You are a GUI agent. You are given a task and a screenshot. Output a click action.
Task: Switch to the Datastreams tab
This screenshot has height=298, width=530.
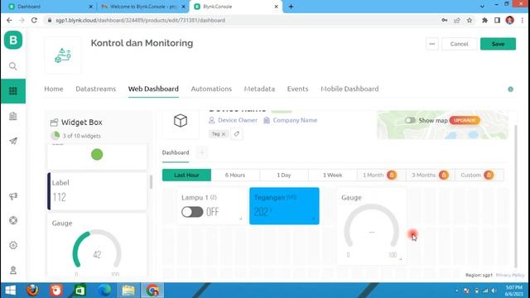pos(96,89)
